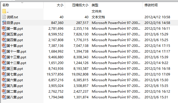The width and height of the screenshot is (178, 103).
Task: Click size value 19,577,856
Action: point(55,74)
